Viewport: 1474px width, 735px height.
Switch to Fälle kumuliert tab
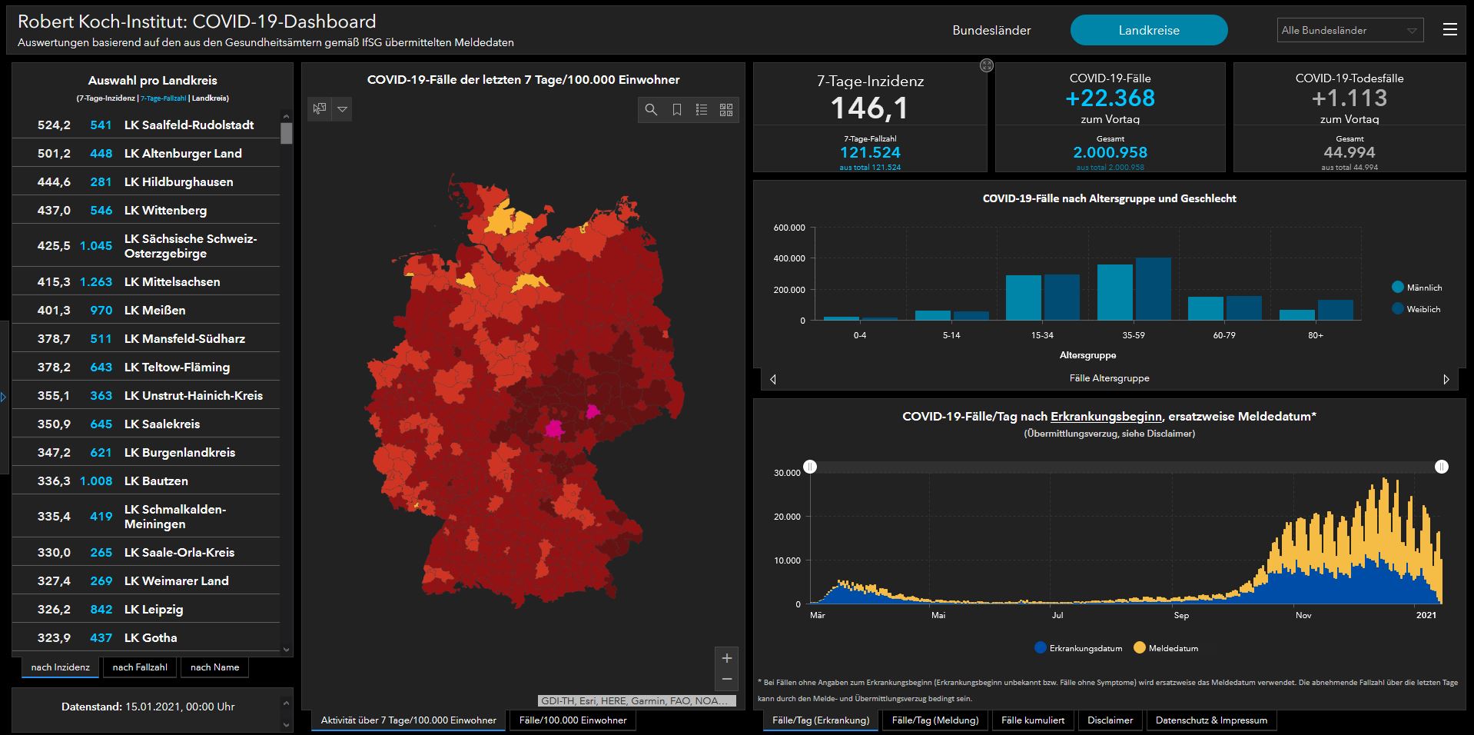pos(1033,720)
